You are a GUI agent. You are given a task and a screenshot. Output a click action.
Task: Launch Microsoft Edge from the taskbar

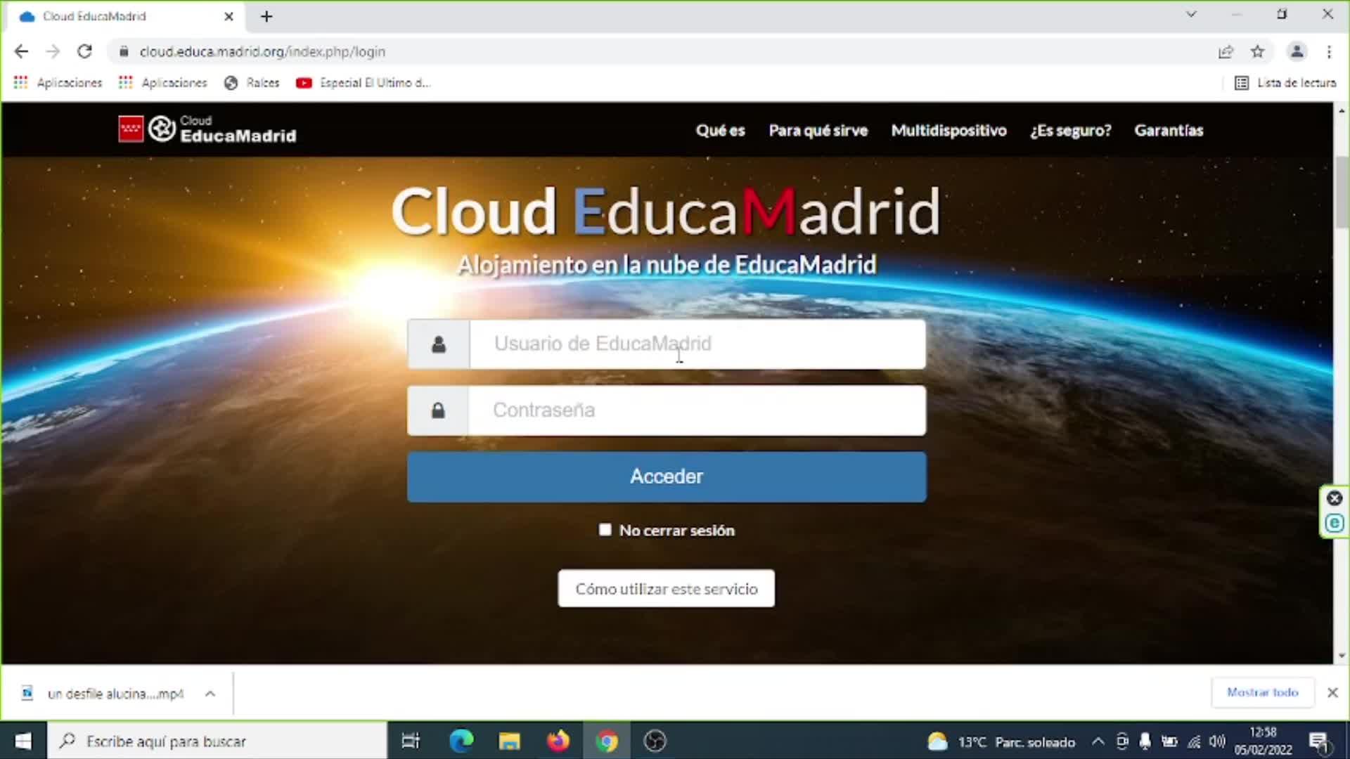pos(461,741)
